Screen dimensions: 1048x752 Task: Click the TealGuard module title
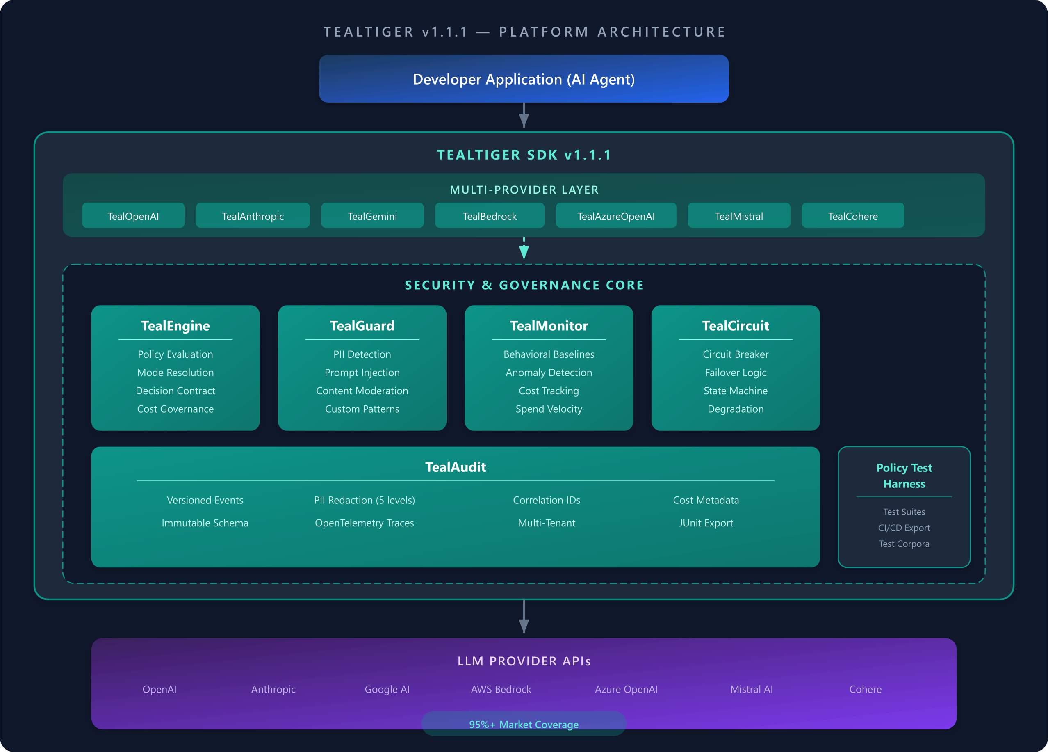pos(362,326)
